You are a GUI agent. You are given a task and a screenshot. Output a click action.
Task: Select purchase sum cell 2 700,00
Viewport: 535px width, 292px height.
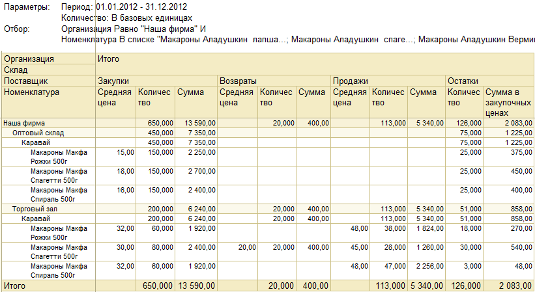(196, 176)
